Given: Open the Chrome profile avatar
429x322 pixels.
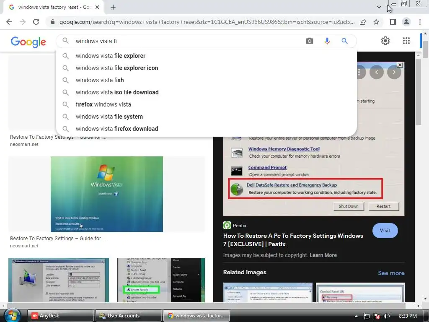Looking at the screenshot, I should click(x=406, y=22).
